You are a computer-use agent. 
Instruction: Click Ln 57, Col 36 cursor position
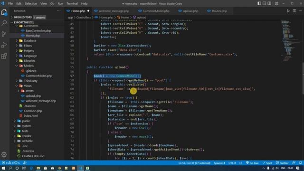pyautogui.click(x=194, y=163)
